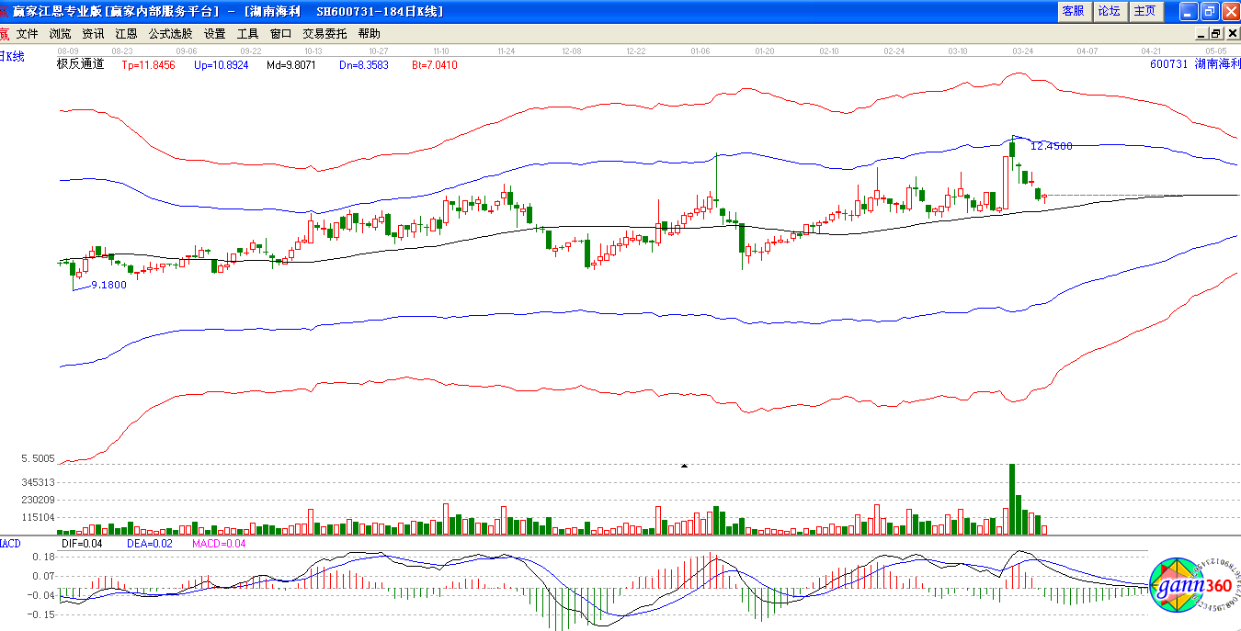
Task: Restore the inner chart window
Action: tap(1216, 33)
